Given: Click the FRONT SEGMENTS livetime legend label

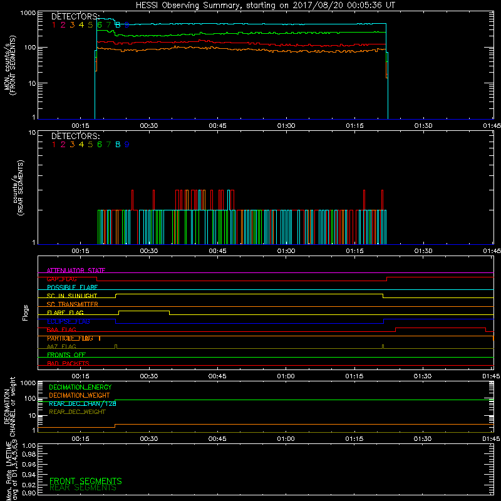Looking at the screenshot, I should click(86, 481).
